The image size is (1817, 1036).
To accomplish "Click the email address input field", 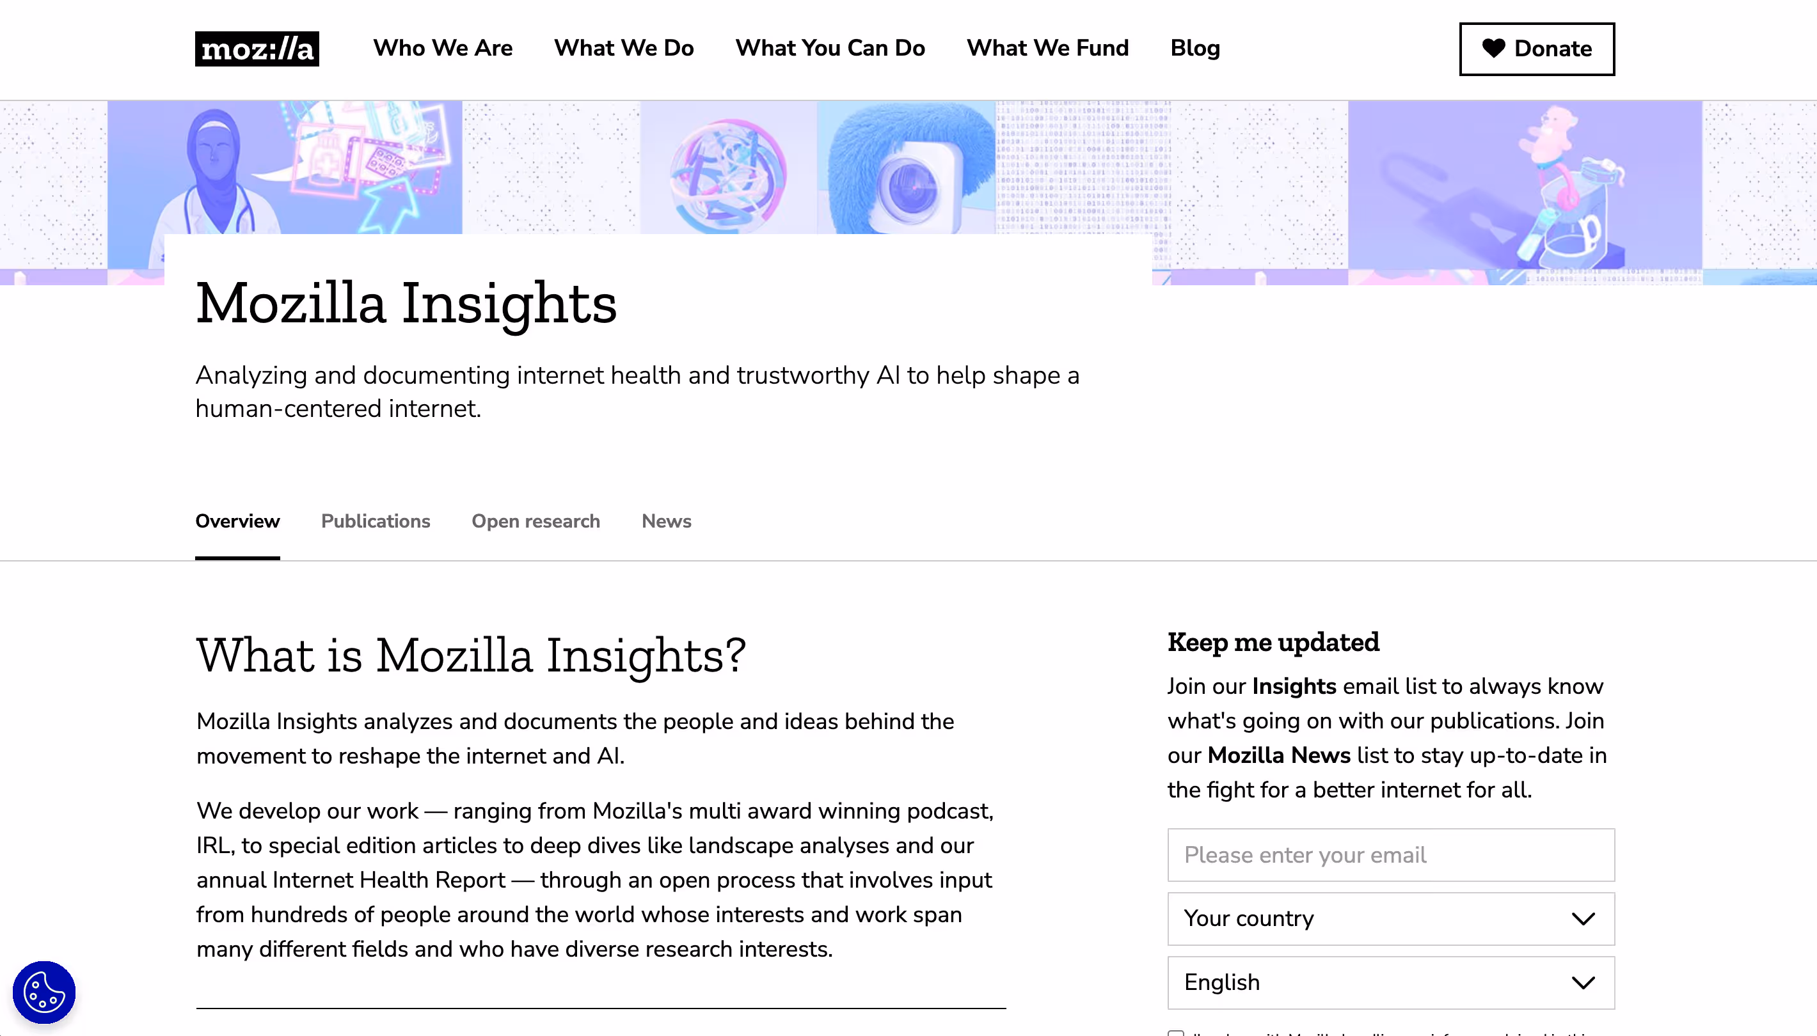I will point(1391,854).
